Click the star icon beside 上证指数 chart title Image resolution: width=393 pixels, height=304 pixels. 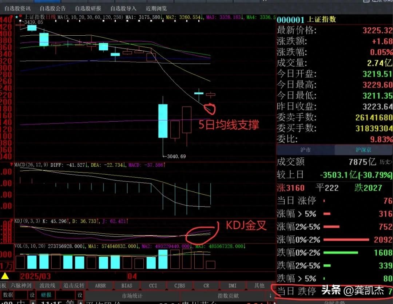pos(16,17)
